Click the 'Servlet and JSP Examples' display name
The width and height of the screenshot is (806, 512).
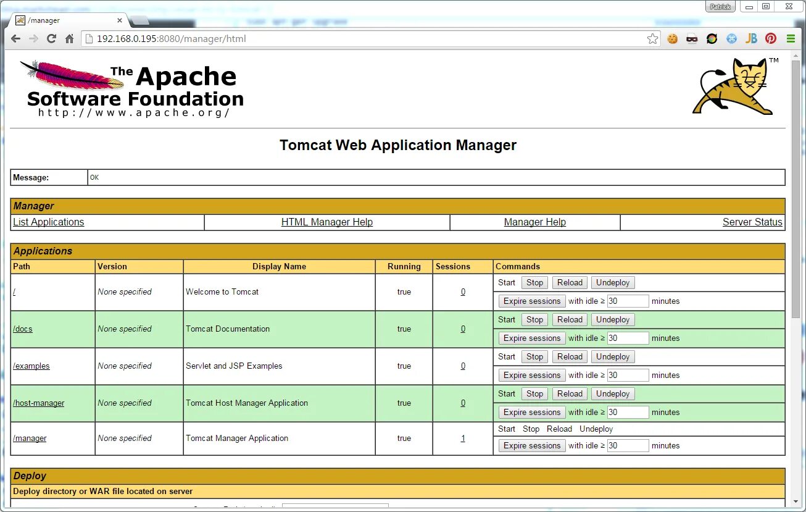(x=234, y=366)
